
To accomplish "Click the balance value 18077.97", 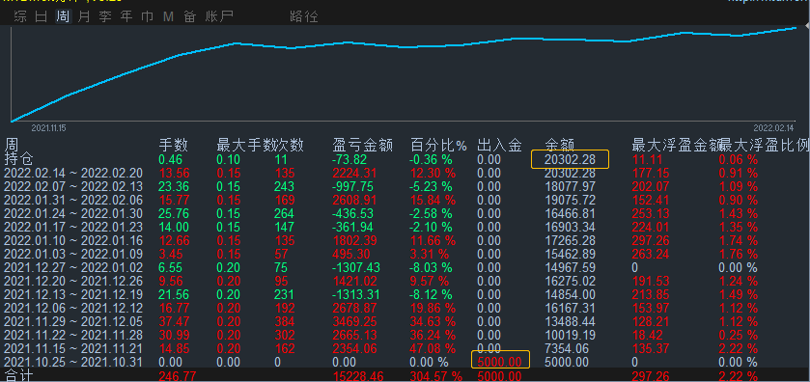I will [x=571, y=186].
